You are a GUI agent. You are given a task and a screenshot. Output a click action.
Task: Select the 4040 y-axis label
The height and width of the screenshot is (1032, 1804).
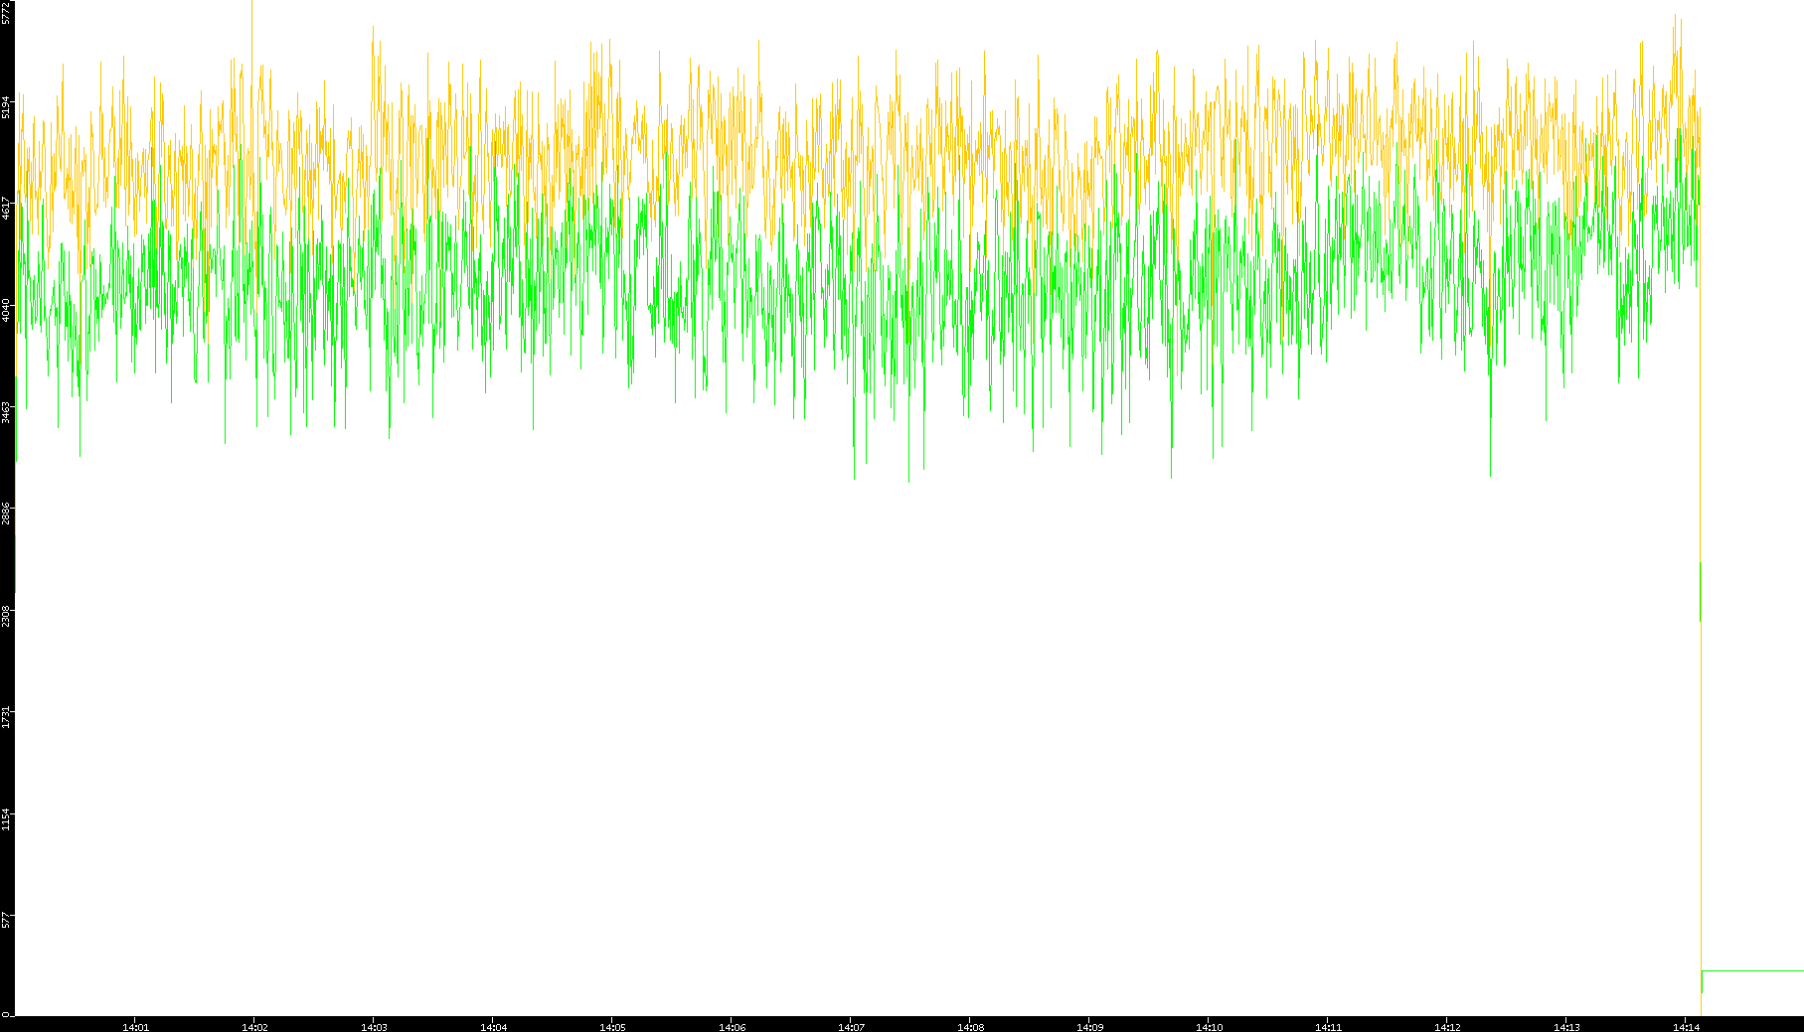tap(6, 310)
